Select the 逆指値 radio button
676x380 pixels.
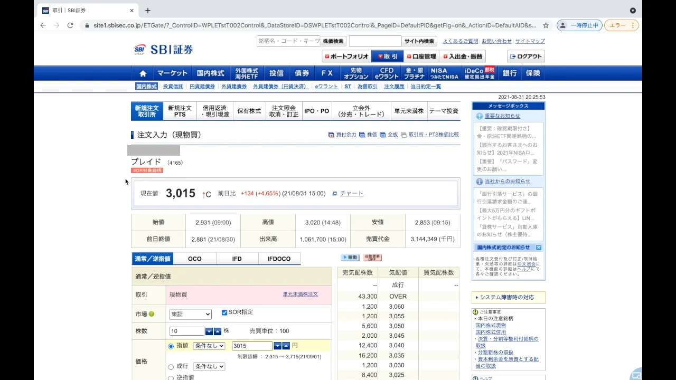point(171,378)
